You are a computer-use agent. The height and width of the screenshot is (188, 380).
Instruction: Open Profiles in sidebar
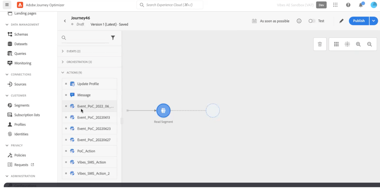20,124
